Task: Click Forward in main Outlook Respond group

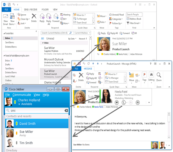Action: tap(56, 18)
